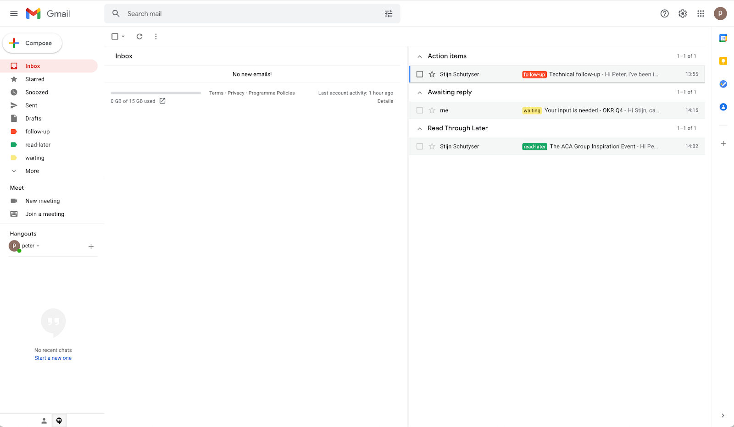The height and width of the screenshot is (427, 734).
Task: Click the Compose button
Action: [x=33, y=43]
